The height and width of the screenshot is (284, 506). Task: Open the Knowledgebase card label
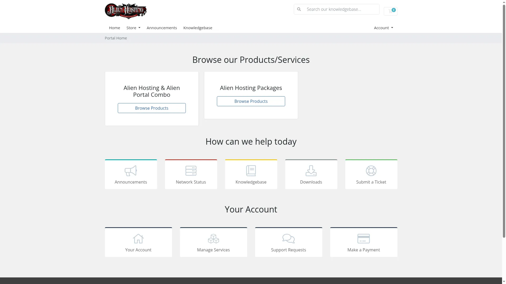[x=251, y=182]
